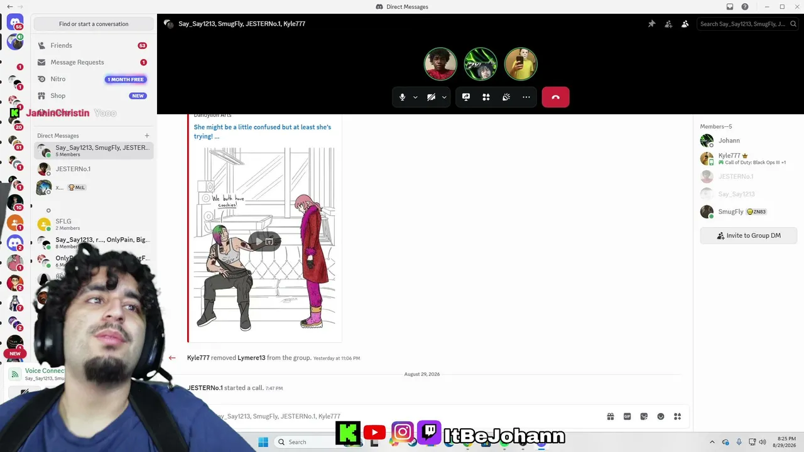Open Discord home direct messages icon
The width and height of the screenshot is (804, 452).
click(15, 23)
